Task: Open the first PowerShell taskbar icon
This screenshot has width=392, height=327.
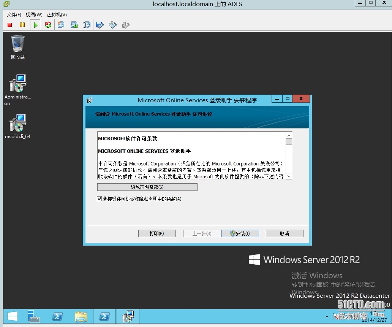Action: tap(57, 316)
